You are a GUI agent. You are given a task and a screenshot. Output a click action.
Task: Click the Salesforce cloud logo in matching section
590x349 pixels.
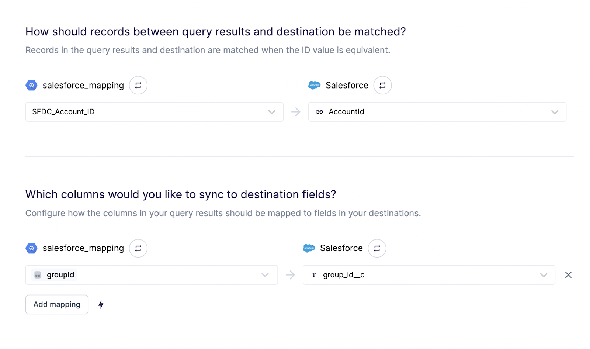point(314,85)
